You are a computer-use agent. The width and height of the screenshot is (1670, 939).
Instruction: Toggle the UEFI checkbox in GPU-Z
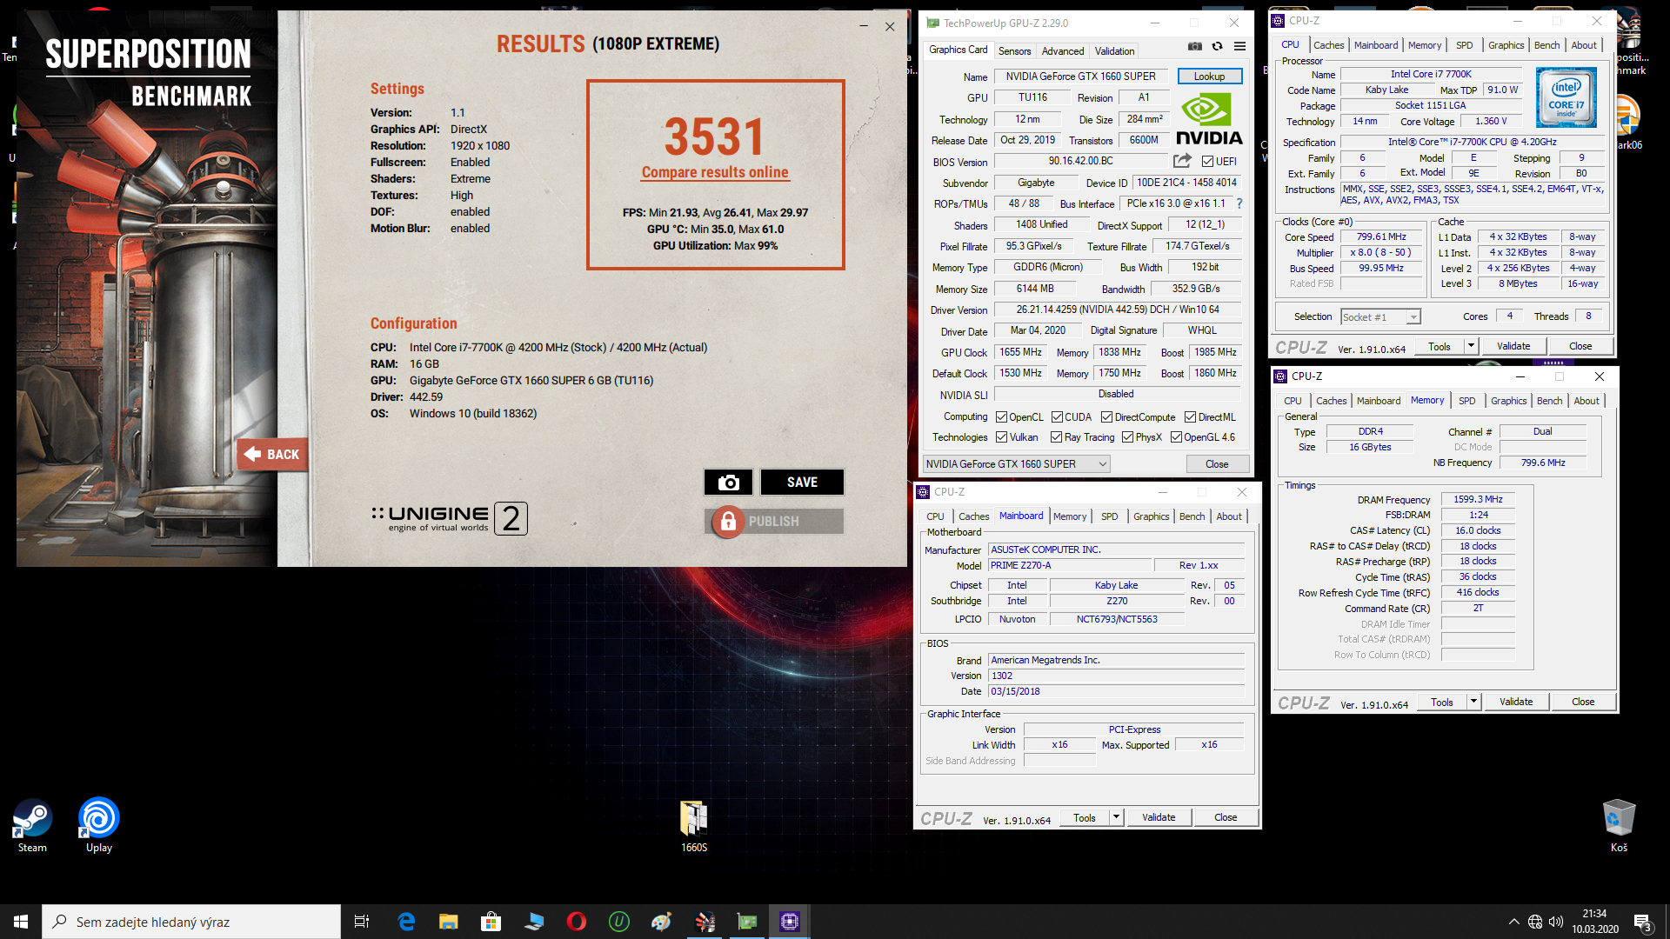[x=1207, y=161]
